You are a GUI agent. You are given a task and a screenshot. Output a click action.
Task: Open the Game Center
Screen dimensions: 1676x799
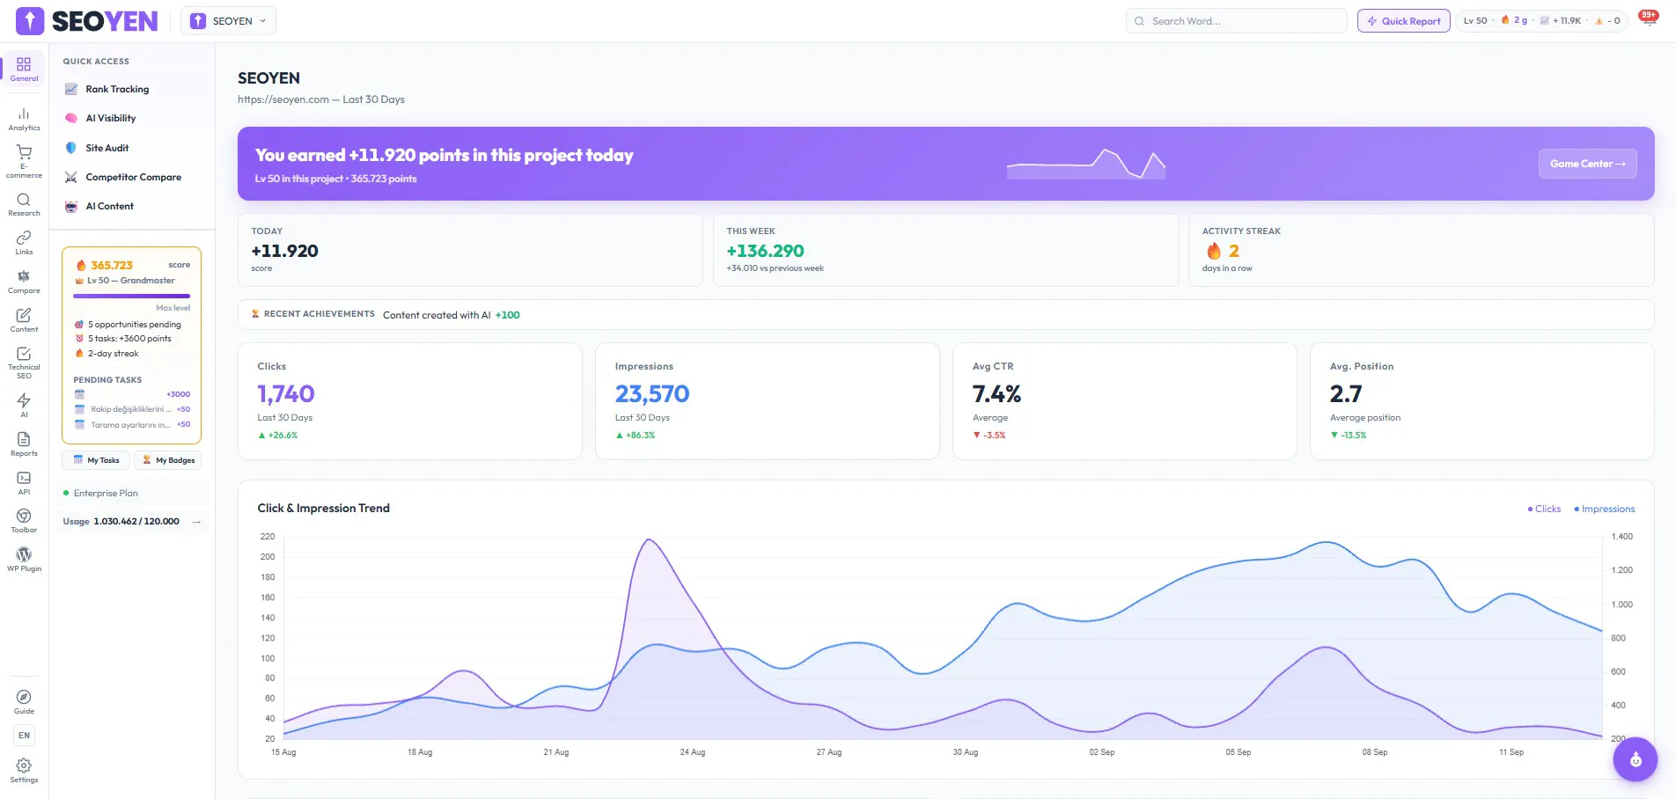1587,164
